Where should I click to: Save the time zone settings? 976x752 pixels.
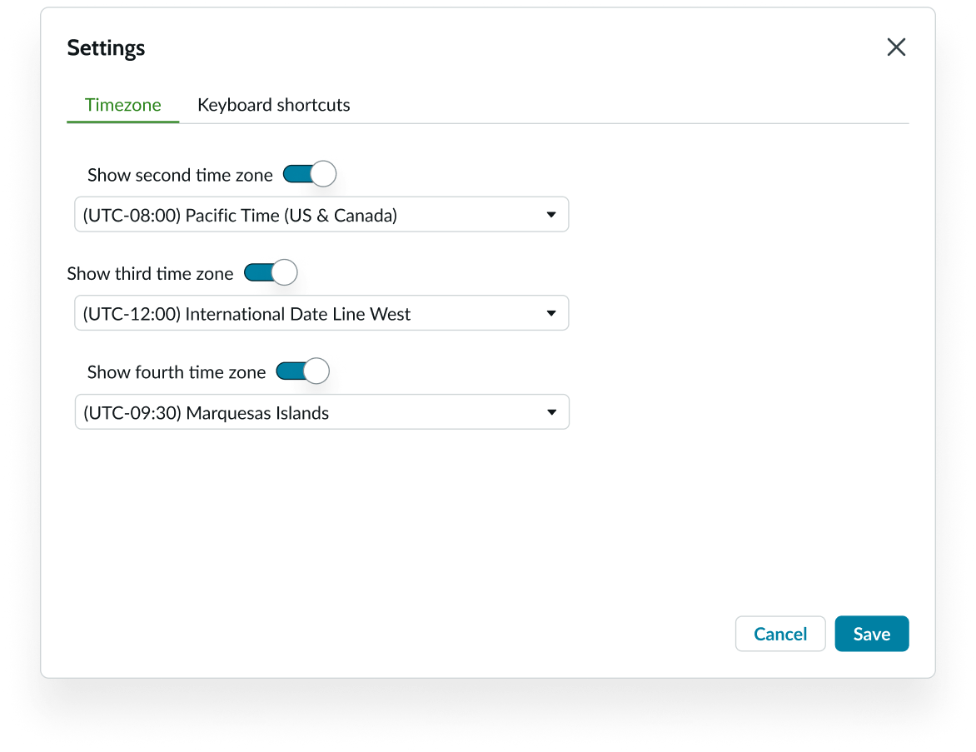point(871,634)
